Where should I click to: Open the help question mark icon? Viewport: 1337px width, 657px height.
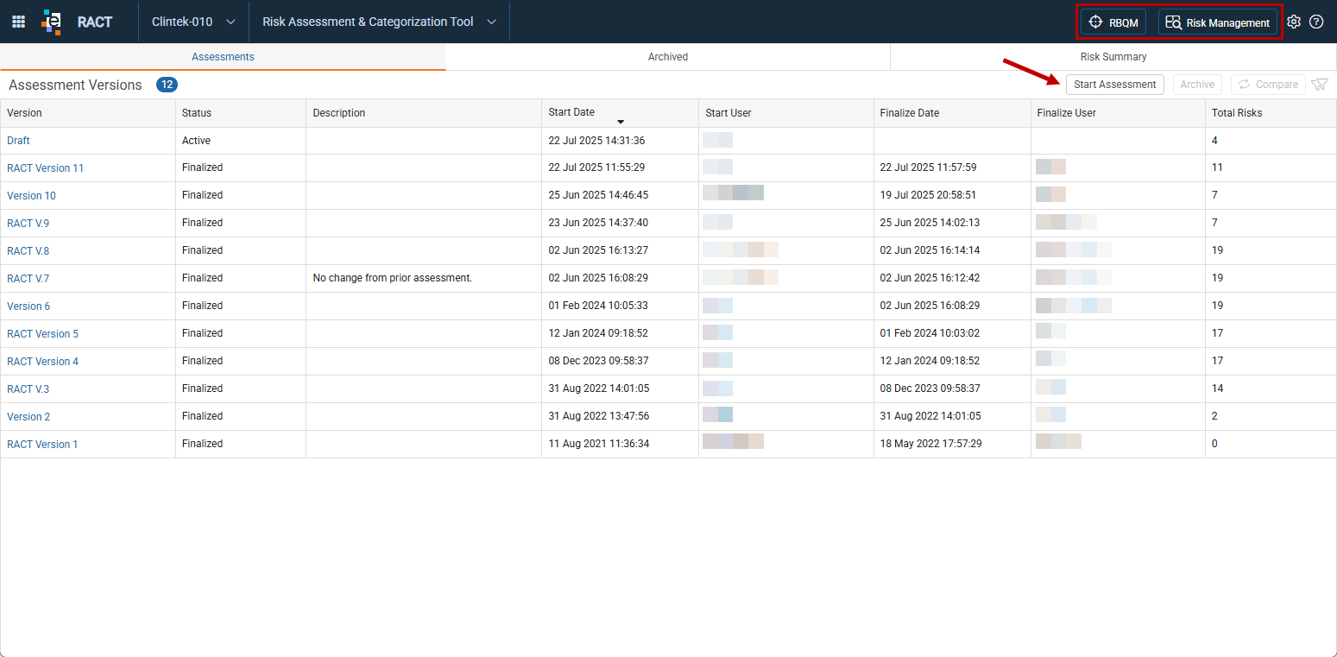(x=1316, y=22)
